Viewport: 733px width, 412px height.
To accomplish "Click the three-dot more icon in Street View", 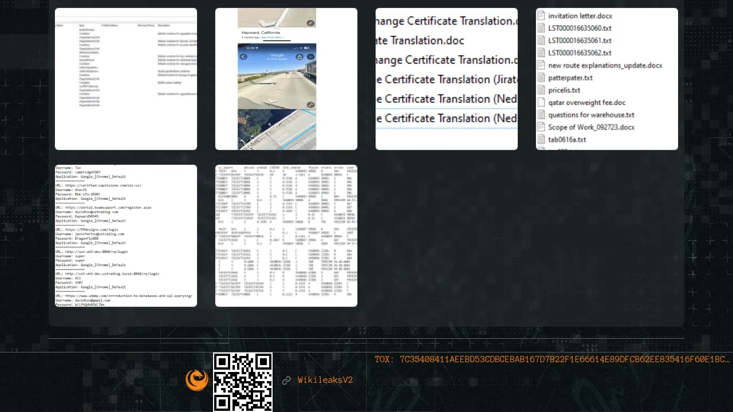I will click(x=310, y=57).
